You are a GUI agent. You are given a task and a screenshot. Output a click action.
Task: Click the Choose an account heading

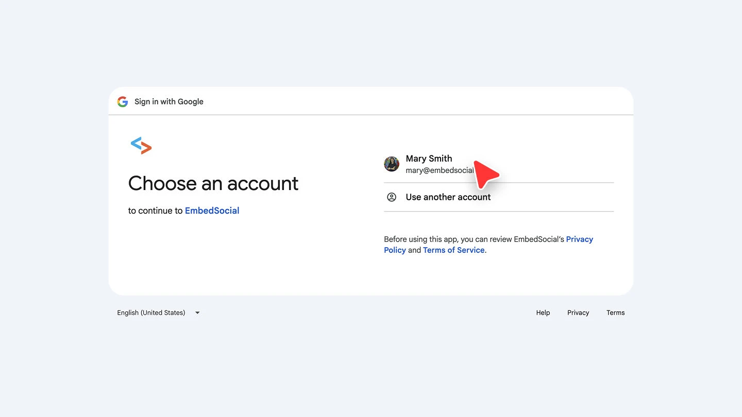[x=213, y=183]
